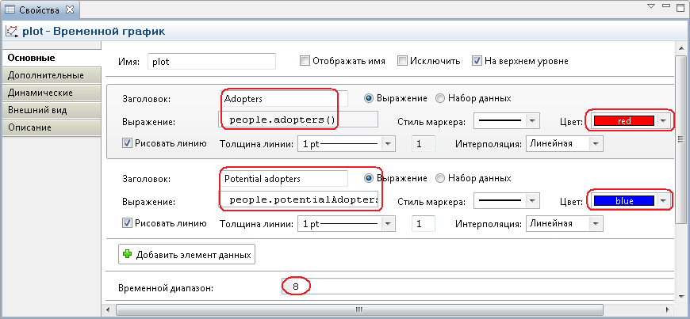This screenshot has height=319, width=690.
Task: Open the red color dropdown arrow
Action: [x=663, y=121]
